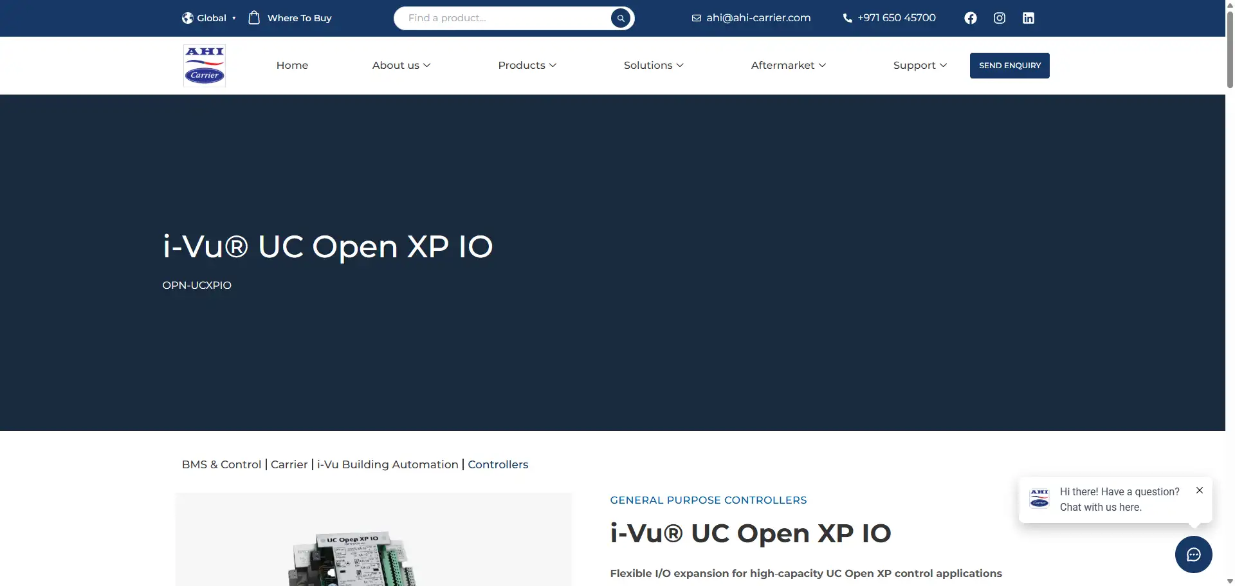Open the ahi@ahi-carrier.com email link
Viewport: 1235px width, 586px height.
pyautogui.click(x=758, y=18)
